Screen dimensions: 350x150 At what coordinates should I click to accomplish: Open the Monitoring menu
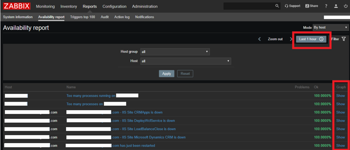45,6
